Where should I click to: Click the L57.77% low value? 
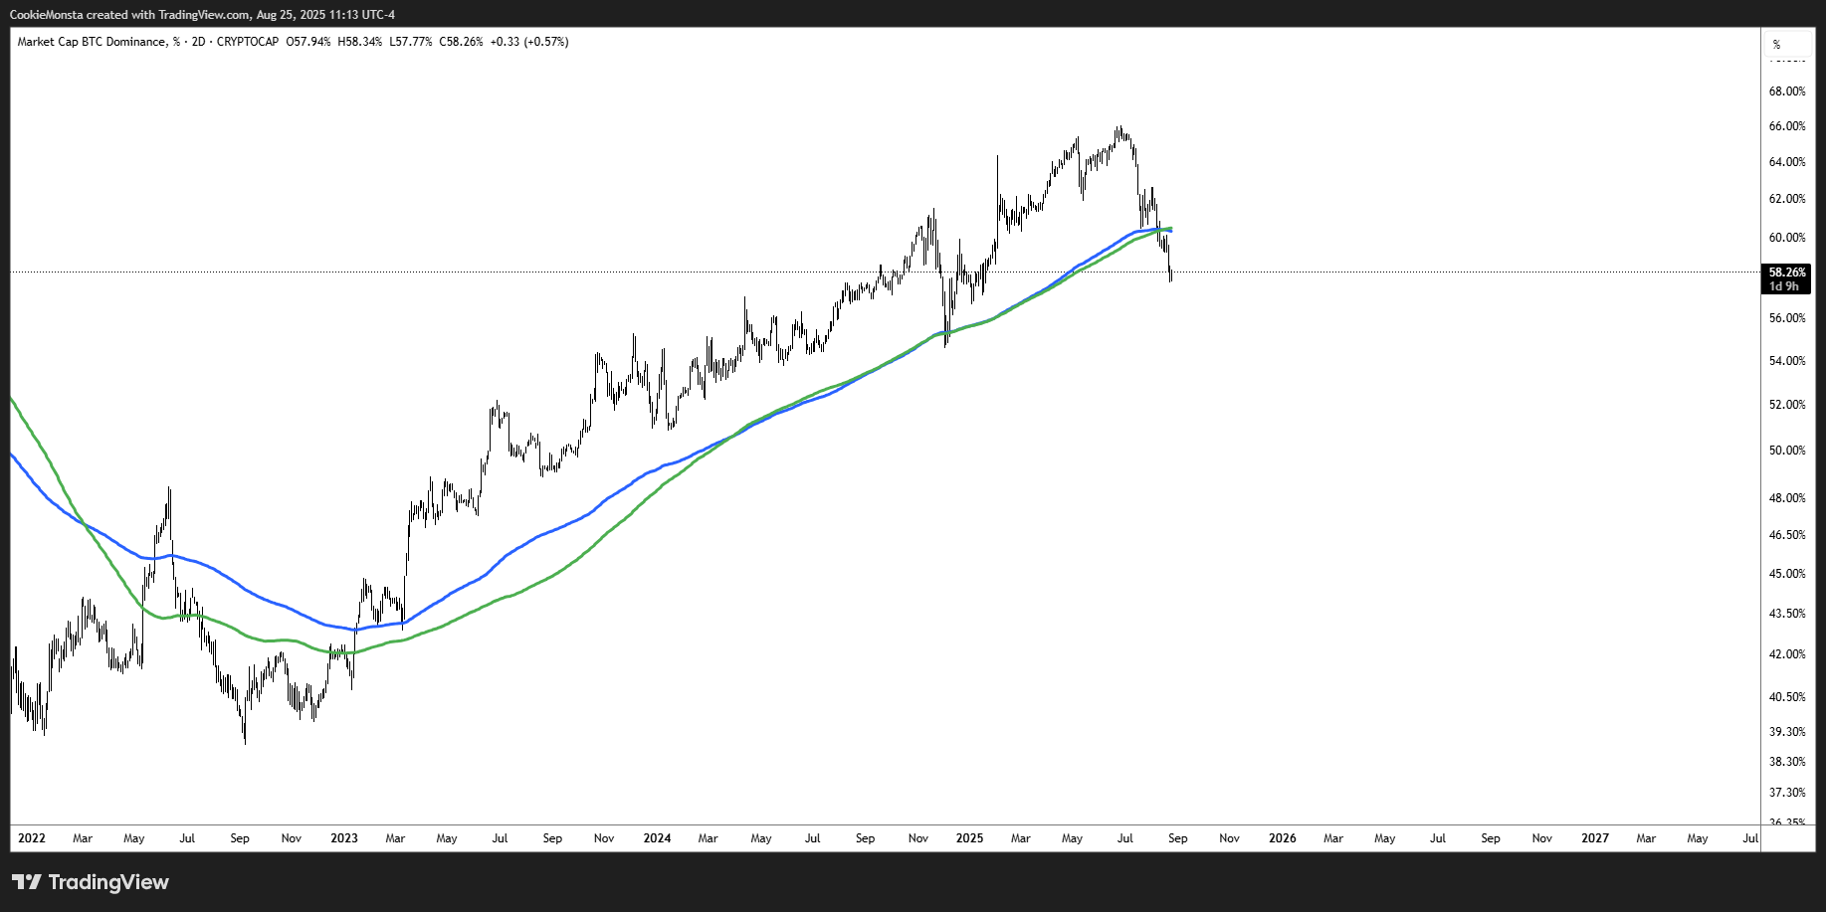(x=411, y=42)
